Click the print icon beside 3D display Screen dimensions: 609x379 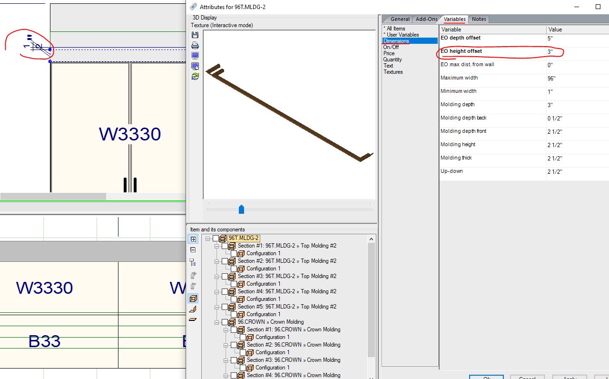[x=195, y=46]
